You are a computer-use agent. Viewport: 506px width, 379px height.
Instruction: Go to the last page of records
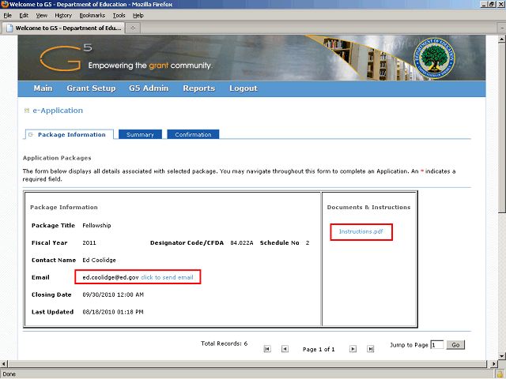click(371, 349)
